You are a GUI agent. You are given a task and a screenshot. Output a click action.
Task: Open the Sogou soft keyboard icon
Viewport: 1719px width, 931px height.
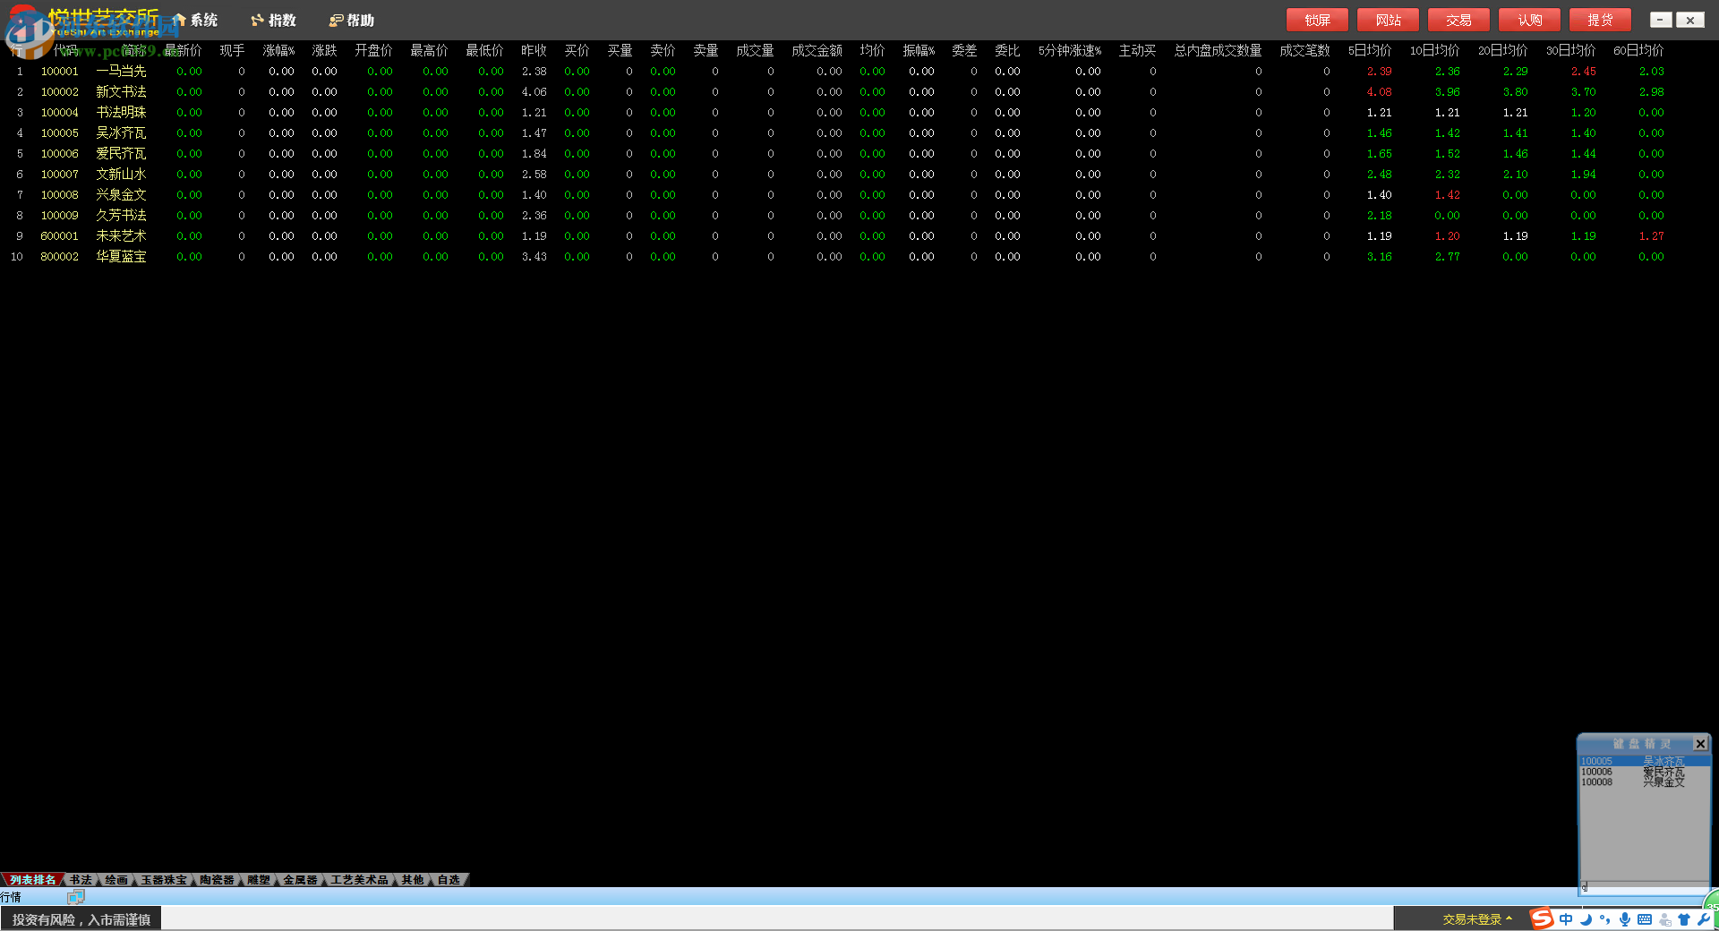1645,919
